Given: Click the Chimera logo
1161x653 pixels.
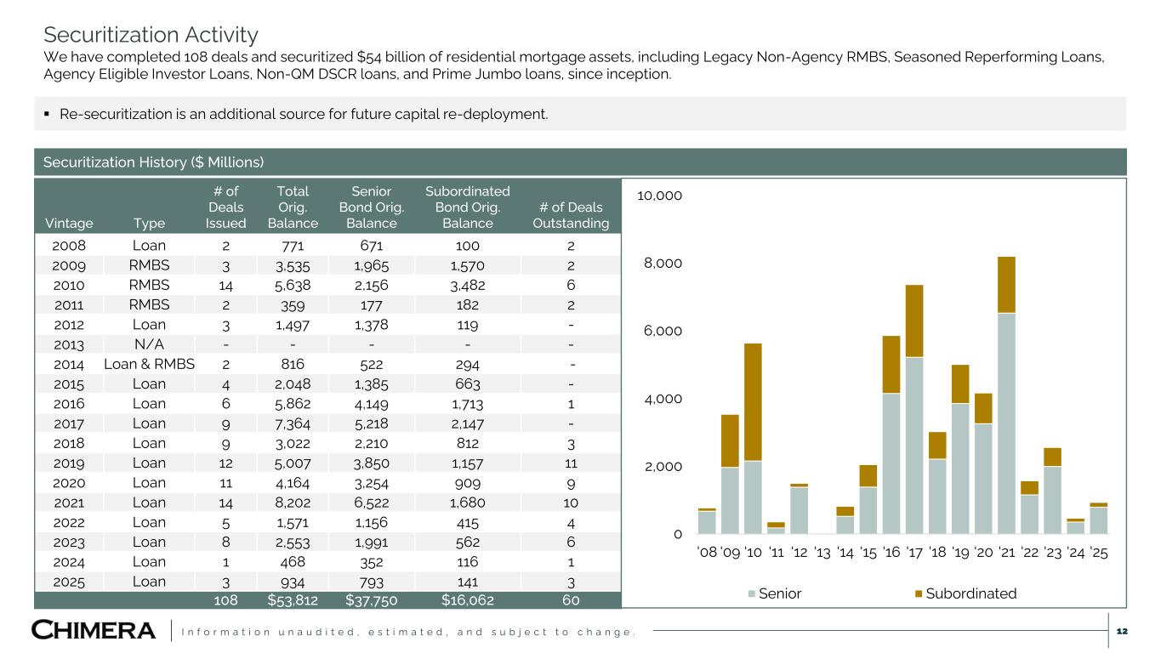Looking at the screenshot, I should click(x=94, y=630).
